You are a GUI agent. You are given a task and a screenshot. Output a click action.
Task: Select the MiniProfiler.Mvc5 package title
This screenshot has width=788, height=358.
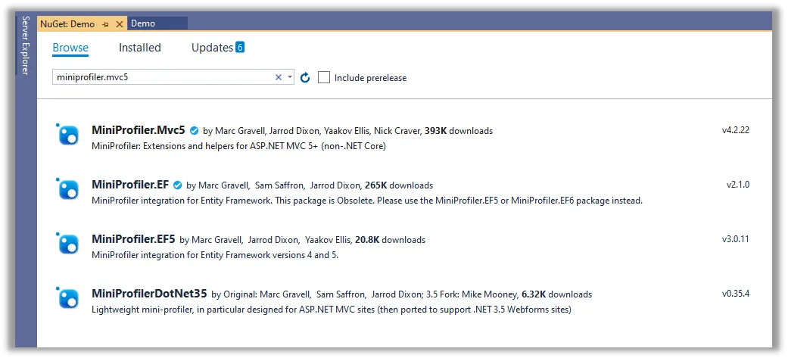pos(139,130)
